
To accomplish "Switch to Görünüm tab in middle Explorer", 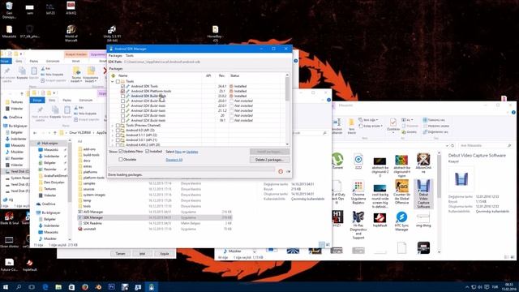I will [x=86, y=100].
